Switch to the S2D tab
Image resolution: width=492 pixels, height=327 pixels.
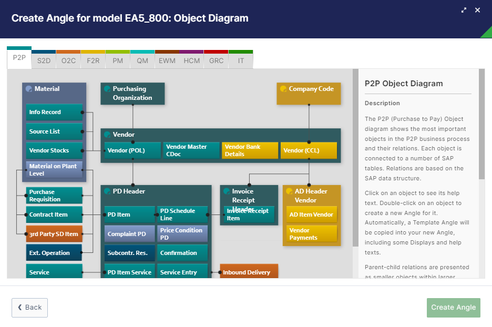[x=44, y=60]
